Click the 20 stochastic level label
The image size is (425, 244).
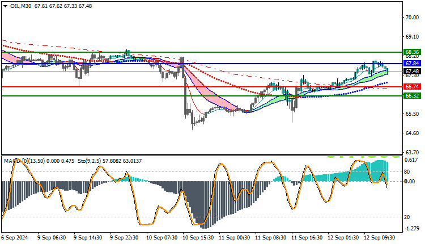(407, 217)
